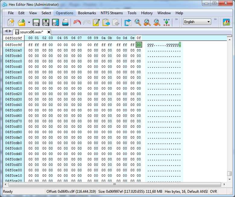Image resolution: width=235 pixels, height=197 pixels.
Task: Click the vertical scrollbar up arrow
Action: click(x=230, y=40)
